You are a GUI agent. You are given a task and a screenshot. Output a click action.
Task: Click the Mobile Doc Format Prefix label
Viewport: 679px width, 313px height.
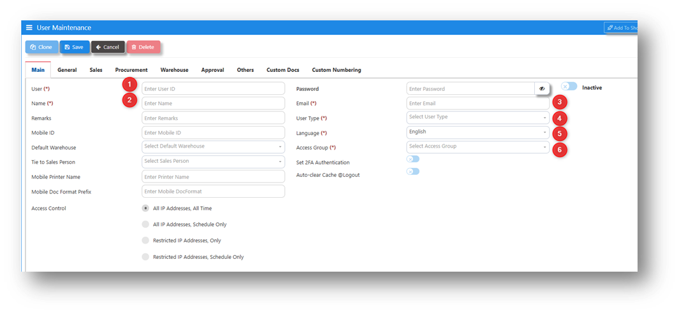[x=61, y=191]
